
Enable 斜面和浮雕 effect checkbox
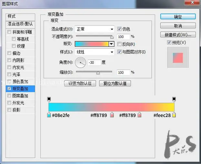(x=9, y=32)
